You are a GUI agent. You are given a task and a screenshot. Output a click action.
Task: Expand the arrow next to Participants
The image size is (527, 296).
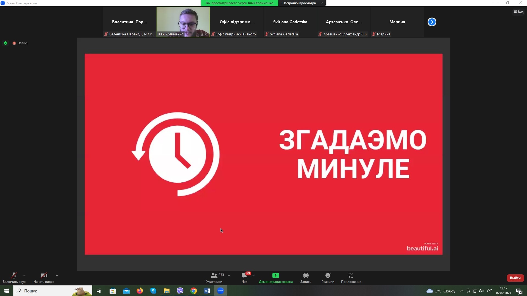229,275
